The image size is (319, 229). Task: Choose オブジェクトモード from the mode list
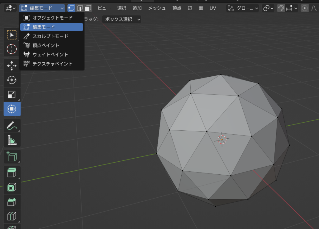click(52, 18)
